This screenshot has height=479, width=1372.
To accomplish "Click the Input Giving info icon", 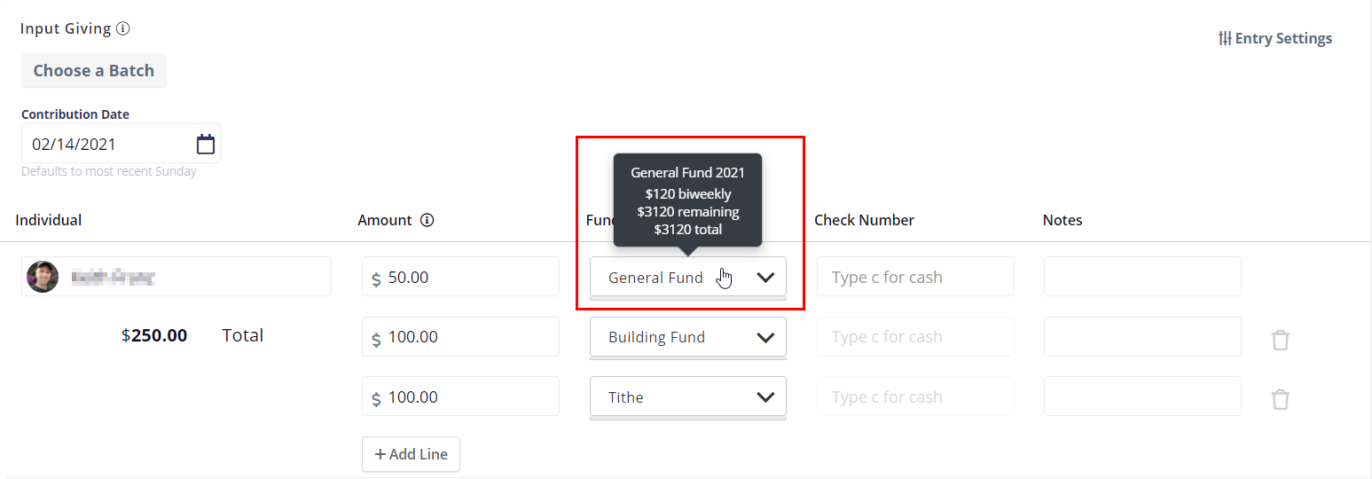I will [123, 28].
